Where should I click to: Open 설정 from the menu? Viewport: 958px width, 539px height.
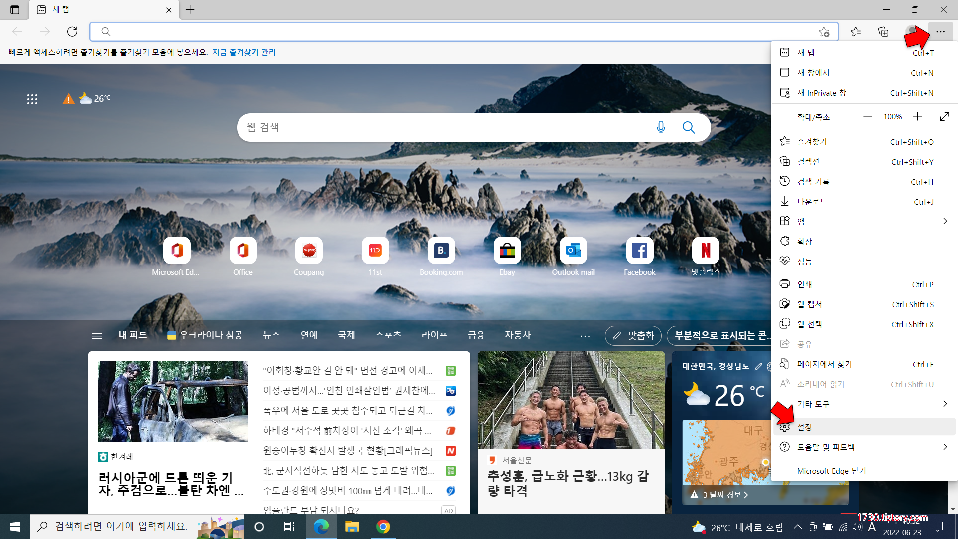pos(805,427)
